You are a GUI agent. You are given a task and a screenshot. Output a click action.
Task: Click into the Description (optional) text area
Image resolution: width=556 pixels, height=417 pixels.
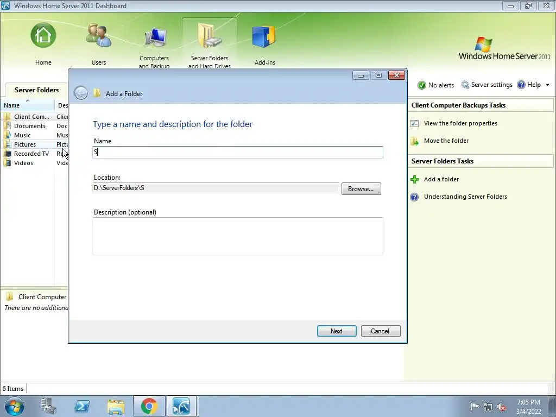point(238,236)
